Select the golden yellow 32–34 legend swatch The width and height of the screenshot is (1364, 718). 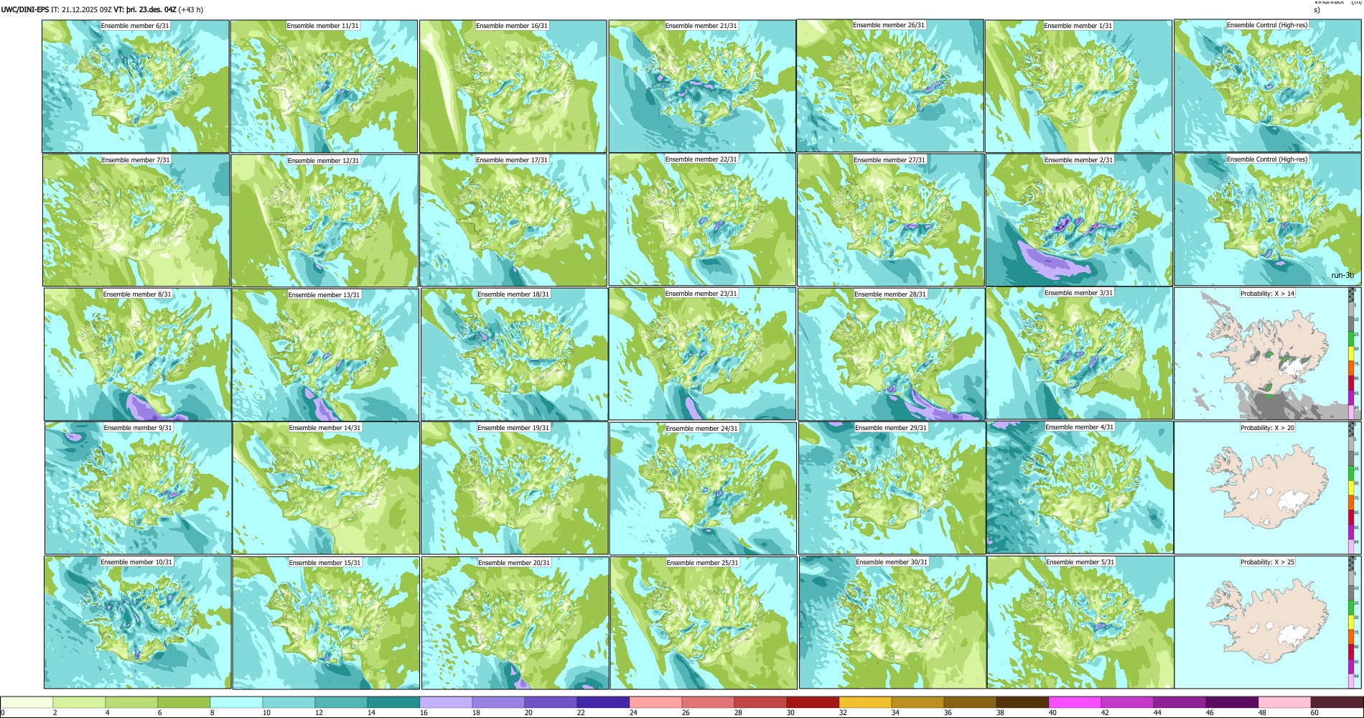coord(865,702)
